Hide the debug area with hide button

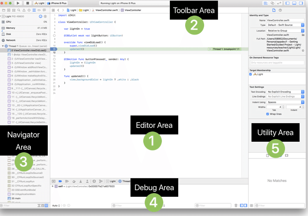point(54,181)
